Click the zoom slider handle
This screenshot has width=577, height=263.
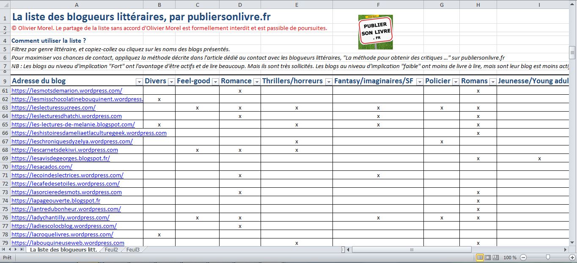[x=548, y=258]
